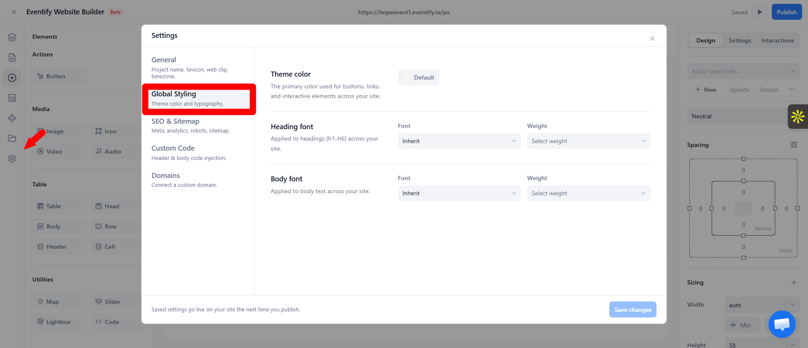808x348 pixels.
Task: Insert a table Head element
Action: 116,206
